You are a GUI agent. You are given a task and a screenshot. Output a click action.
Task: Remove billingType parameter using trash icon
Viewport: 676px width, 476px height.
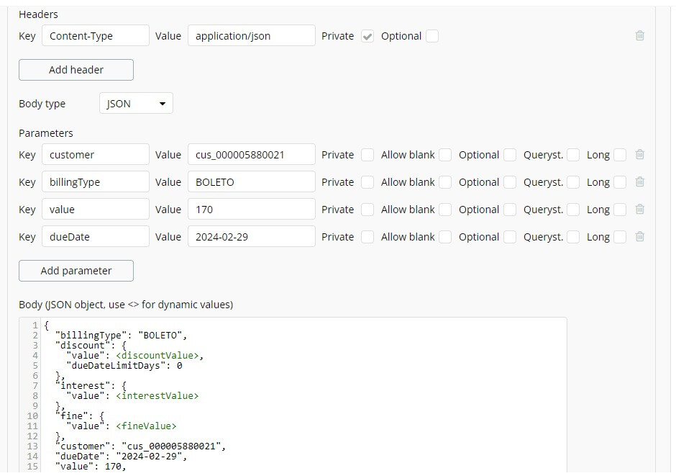click(639, 181)
